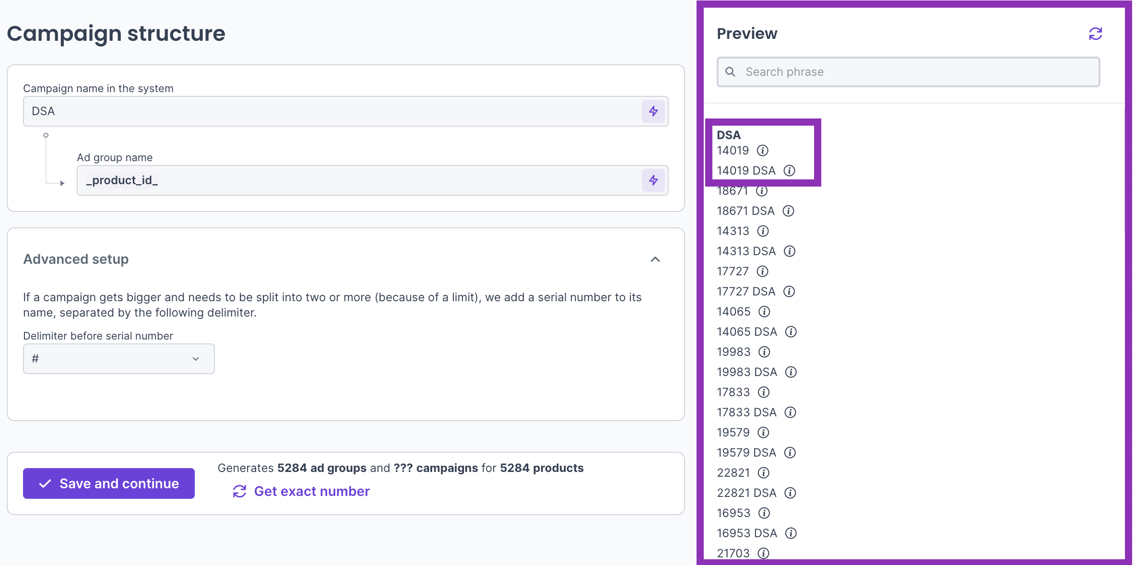The height and width of the screenshot is (565, 1135).
Task: Open info icon next to 22821 DSA
Action: pyautogui.click(x=790, y=493)
